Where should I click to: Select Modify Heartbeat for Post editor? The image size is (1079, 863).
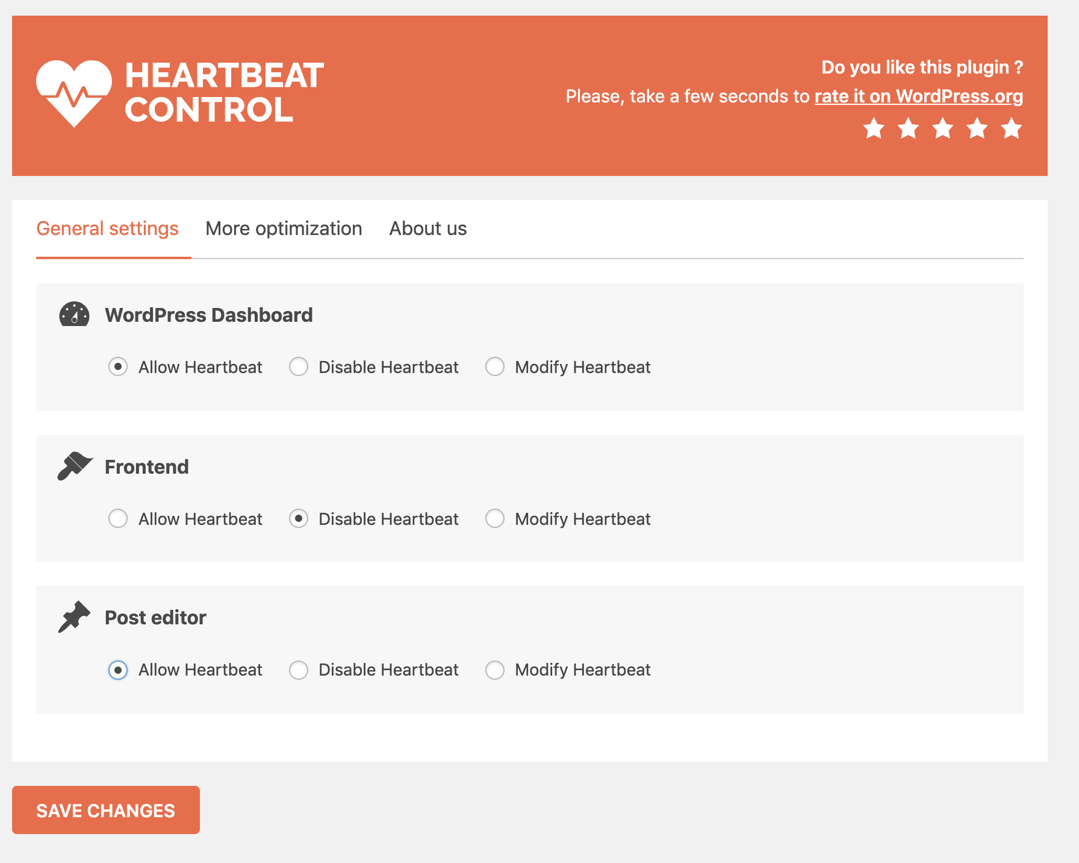click(495, 670)
